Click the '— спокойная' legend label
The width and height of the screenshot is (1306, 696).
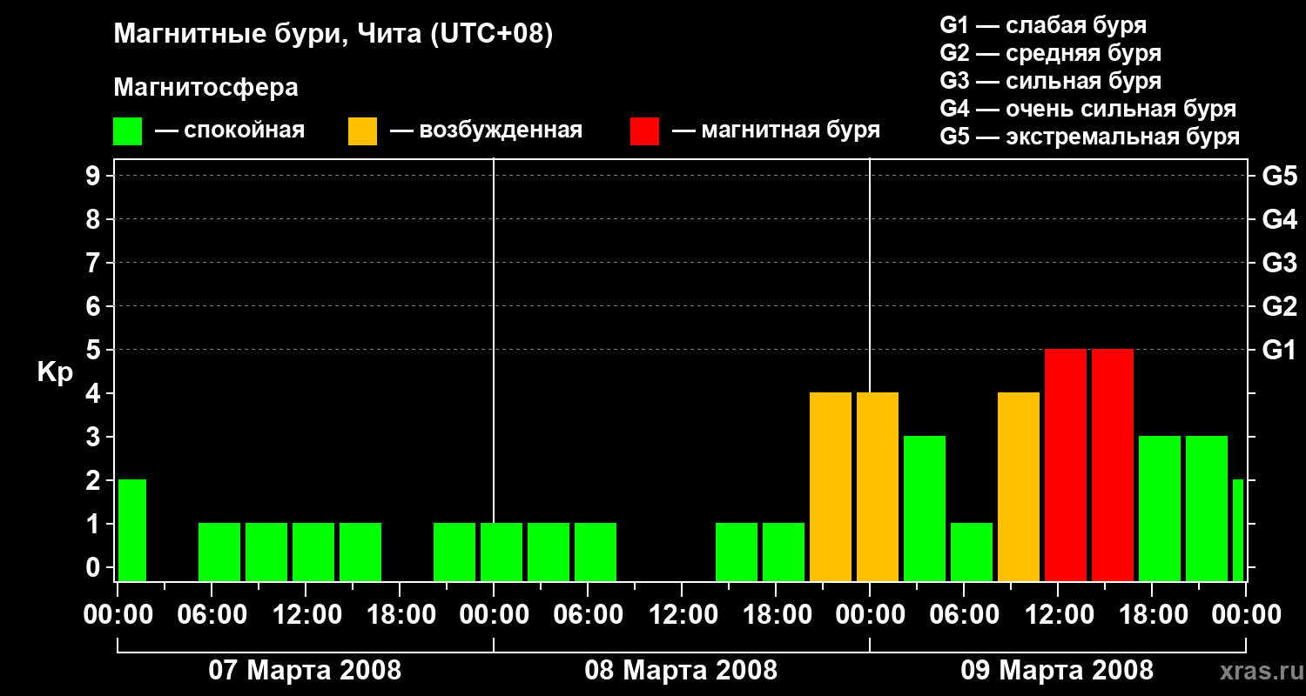[230, 130]
